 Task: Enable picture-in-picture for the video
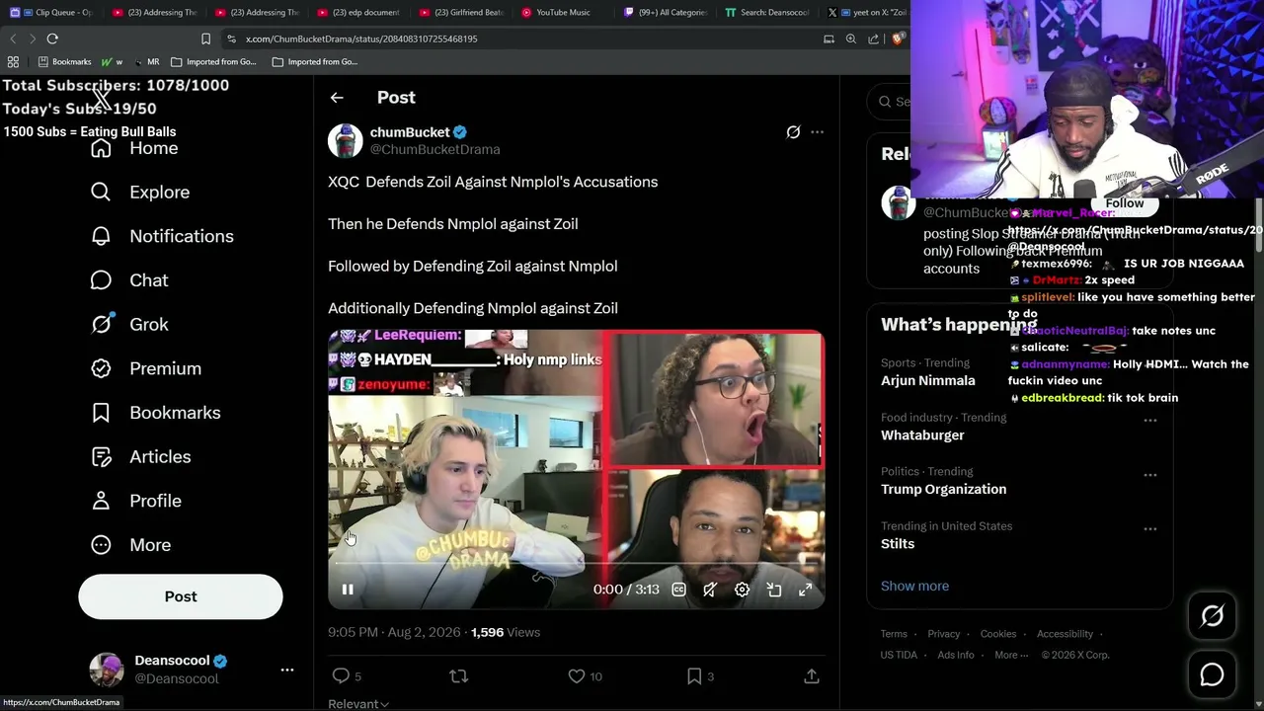[x=774, y=590]
